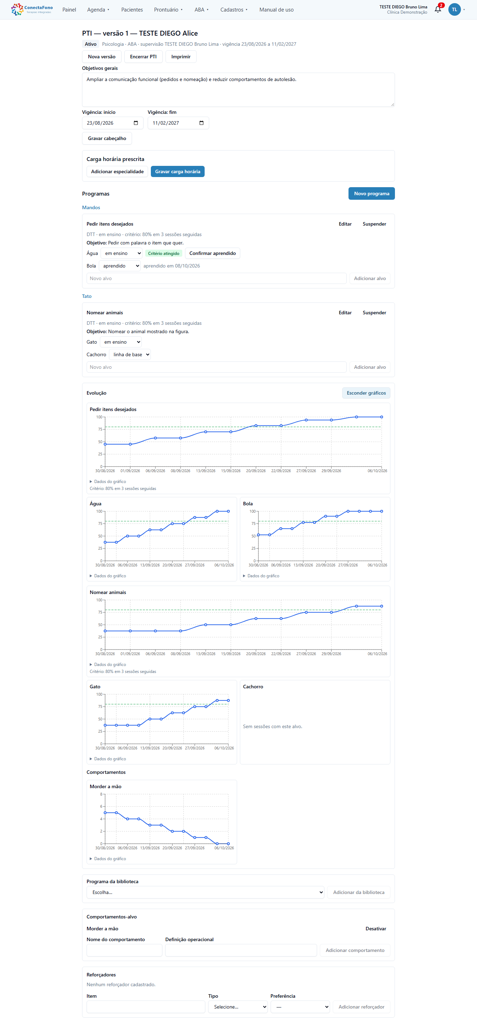Screen dimensions: 477x1026
Task: Open status dropdown for Gato target
Action: (120, 342)
